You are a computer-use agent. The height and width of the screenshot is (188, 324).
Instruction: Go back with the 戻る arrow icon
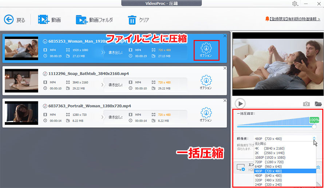point(9,20)
